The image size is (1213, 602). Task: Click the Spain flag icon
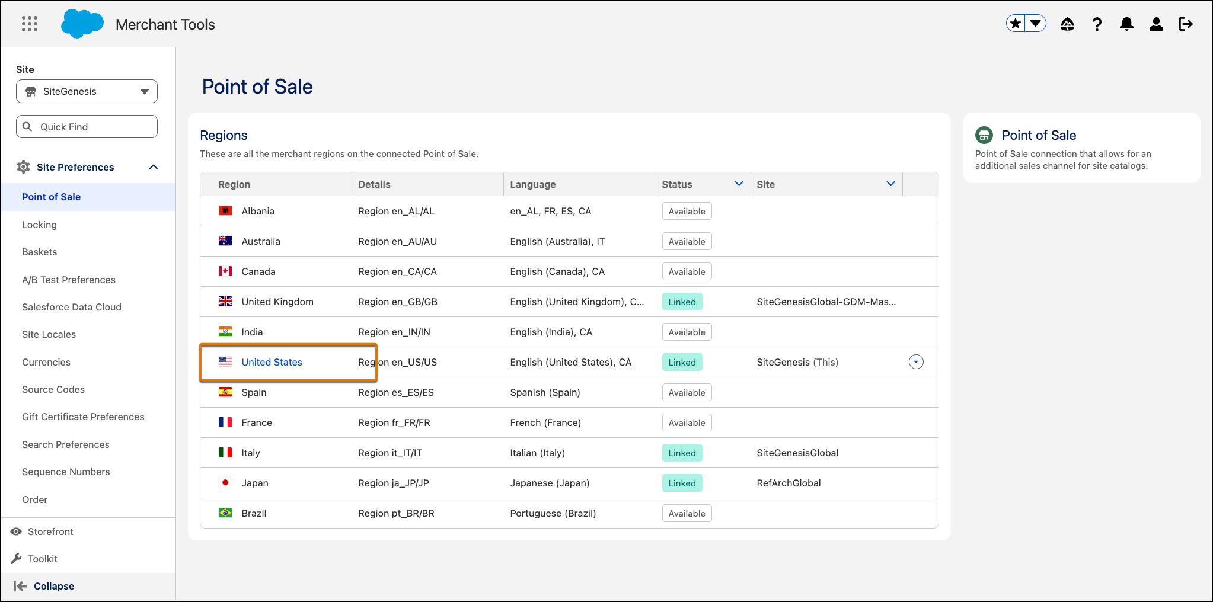point(225,392)
